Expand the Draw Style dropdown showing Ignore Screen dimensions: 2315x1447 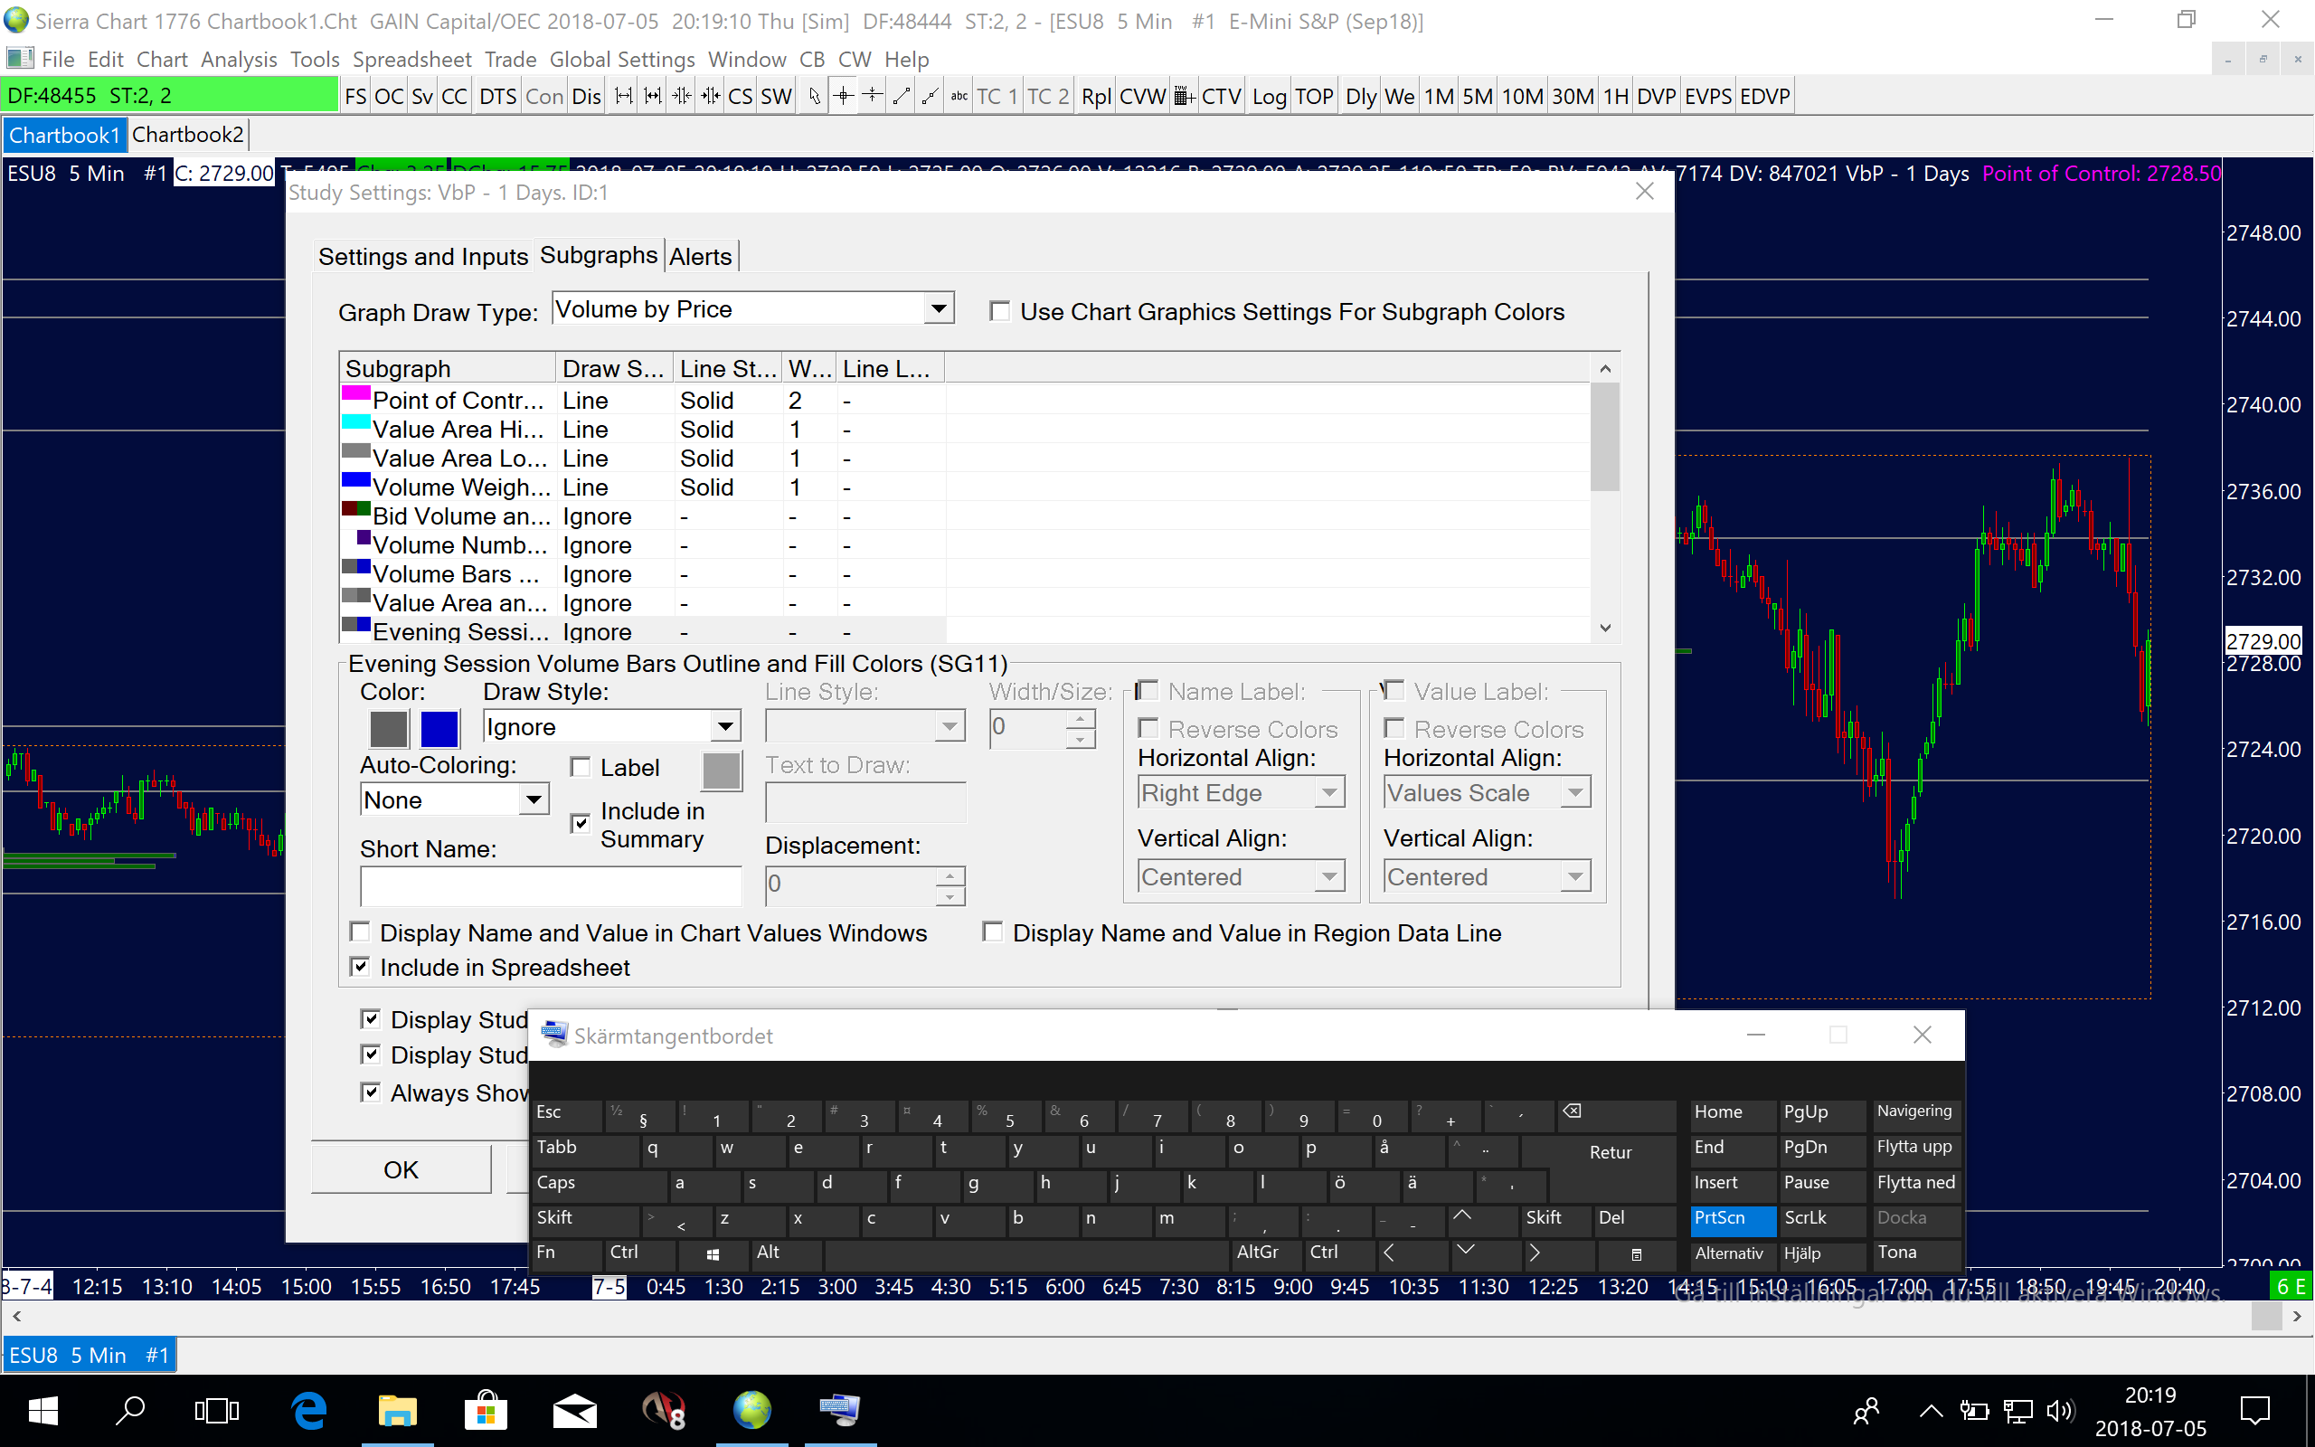tap(725, 727)
